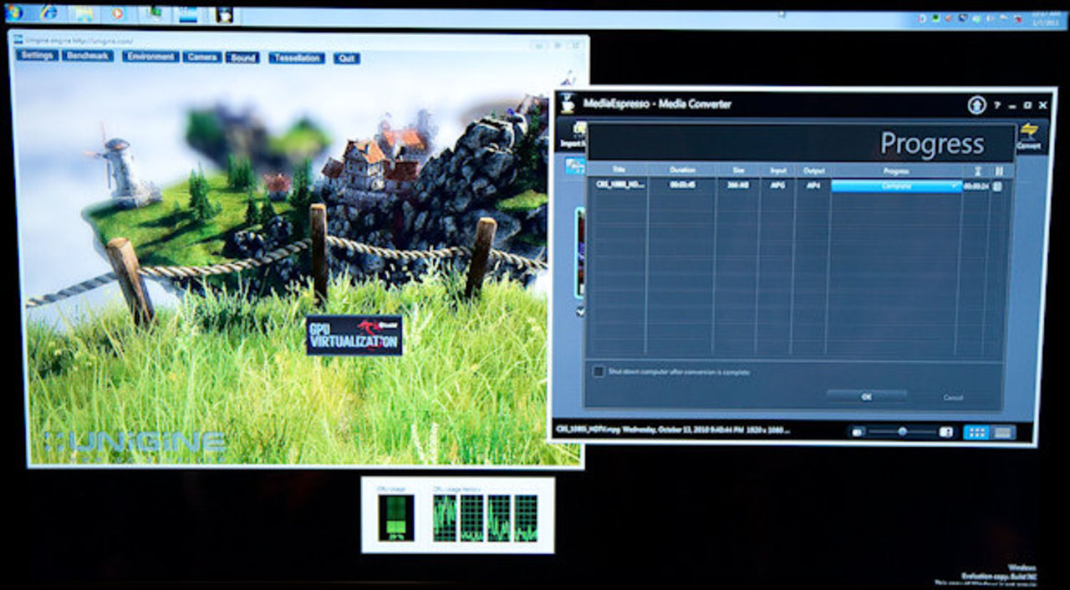Open the Settings menu in Unigine

tap(37, 56)
